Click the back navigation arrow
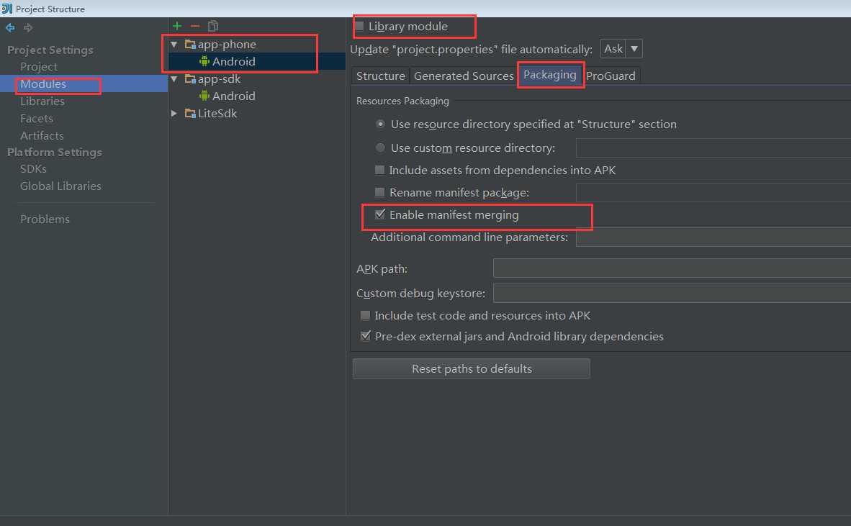 (10, 27)
